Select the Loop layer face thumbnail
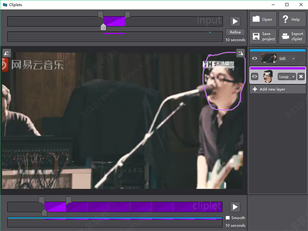The image size is (308, 231). (268, 76)
